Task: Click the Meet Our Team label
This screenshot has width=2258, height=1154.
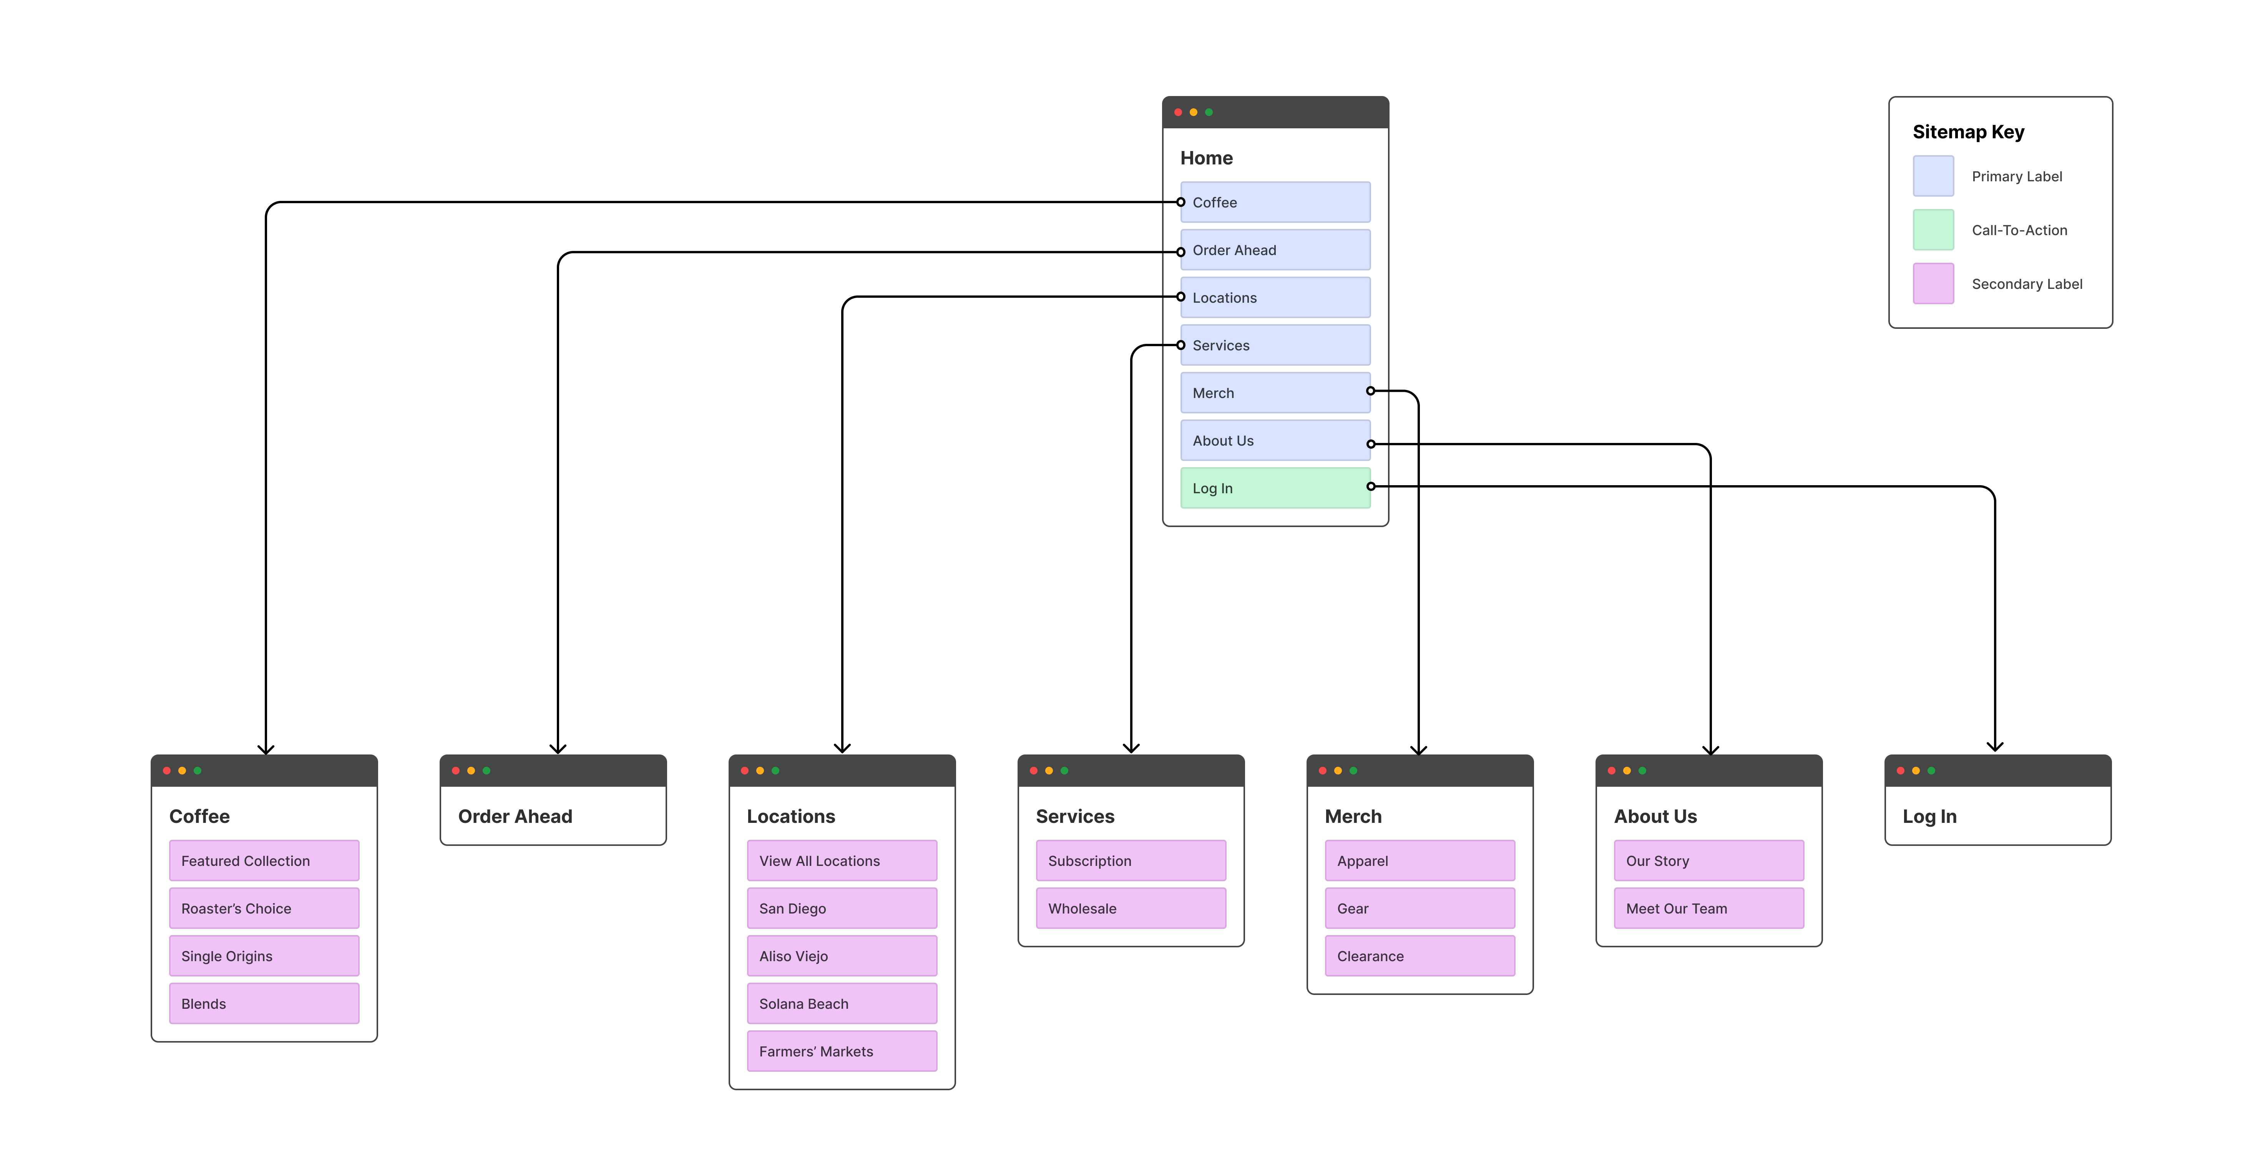Action: [x=1708, y=909]
